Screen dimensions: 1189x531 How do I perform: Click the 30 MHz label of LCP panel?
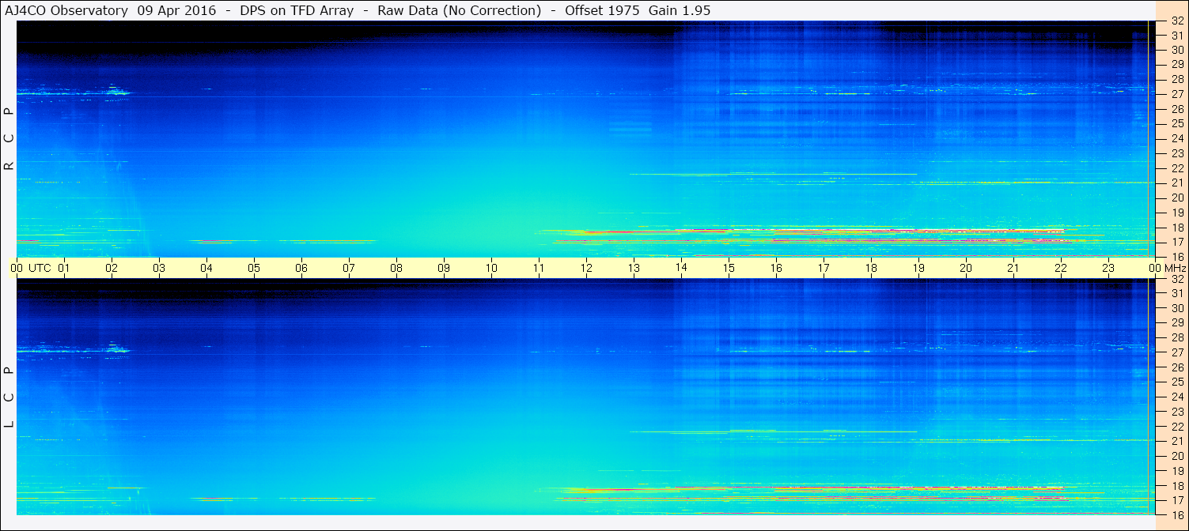tap(1176, 308)
